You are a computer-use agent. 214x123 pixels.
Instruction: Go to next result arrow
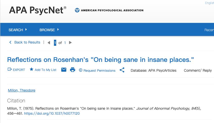point(71,43)
